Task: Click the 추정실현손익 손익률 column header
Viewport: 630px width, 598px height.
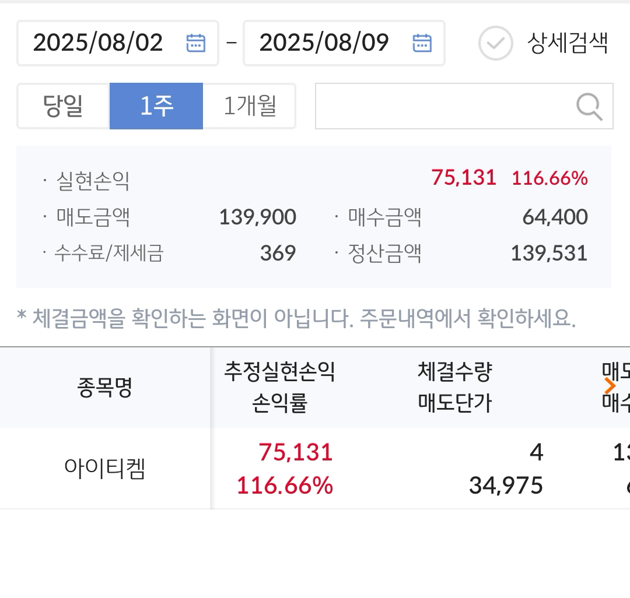Action: pyautogui.click(x=279, y=387)
